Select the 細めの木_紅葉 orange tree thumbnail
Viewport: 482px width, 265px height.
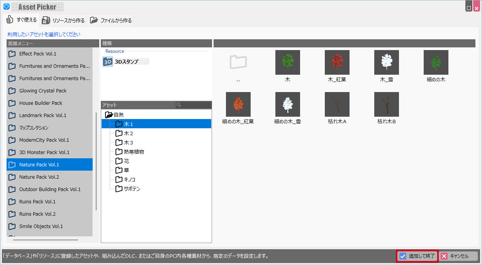pyautogui.click(x=238, y=104)
